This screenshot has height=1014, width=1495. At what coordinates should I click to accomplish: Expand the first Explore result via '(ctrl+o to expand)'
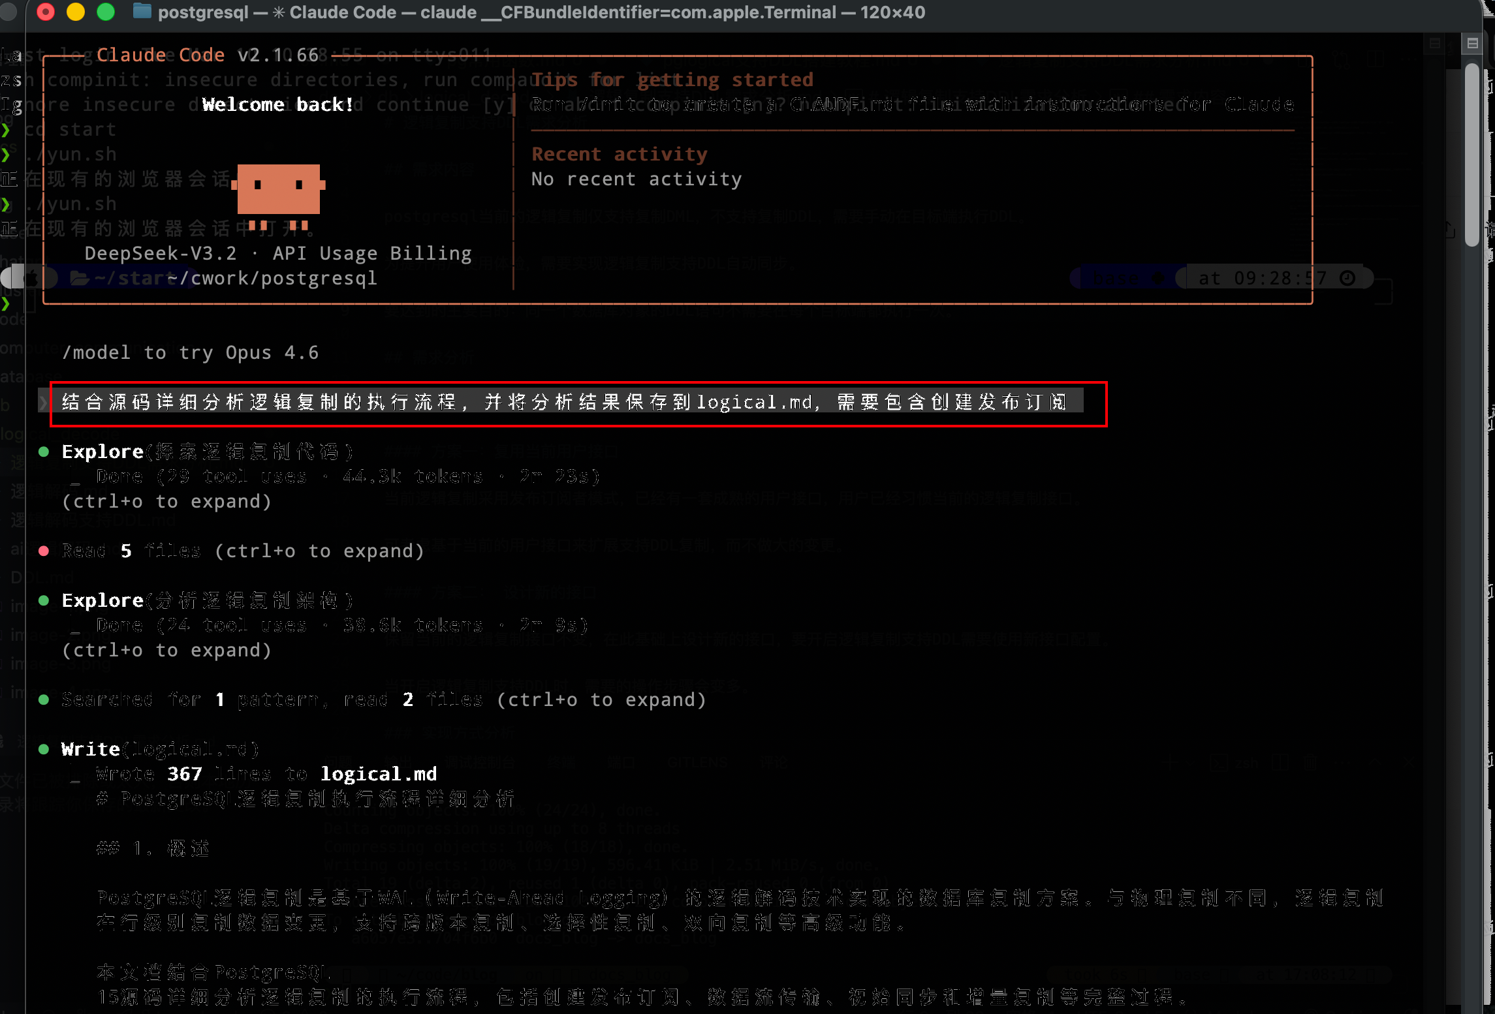pos(166,501)
